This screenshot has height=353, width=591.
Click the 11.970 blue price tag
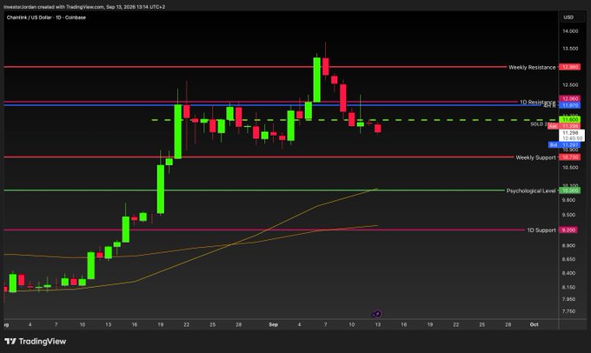(569, 105)
